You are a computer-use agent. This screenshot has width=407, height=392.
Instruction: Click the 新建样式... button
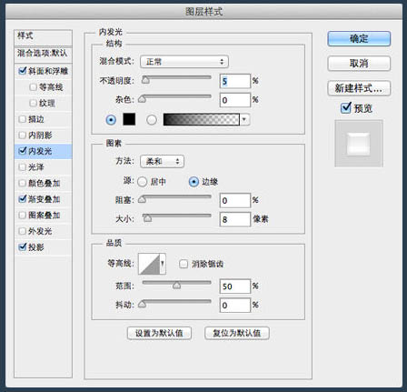(x=359, y=88)
